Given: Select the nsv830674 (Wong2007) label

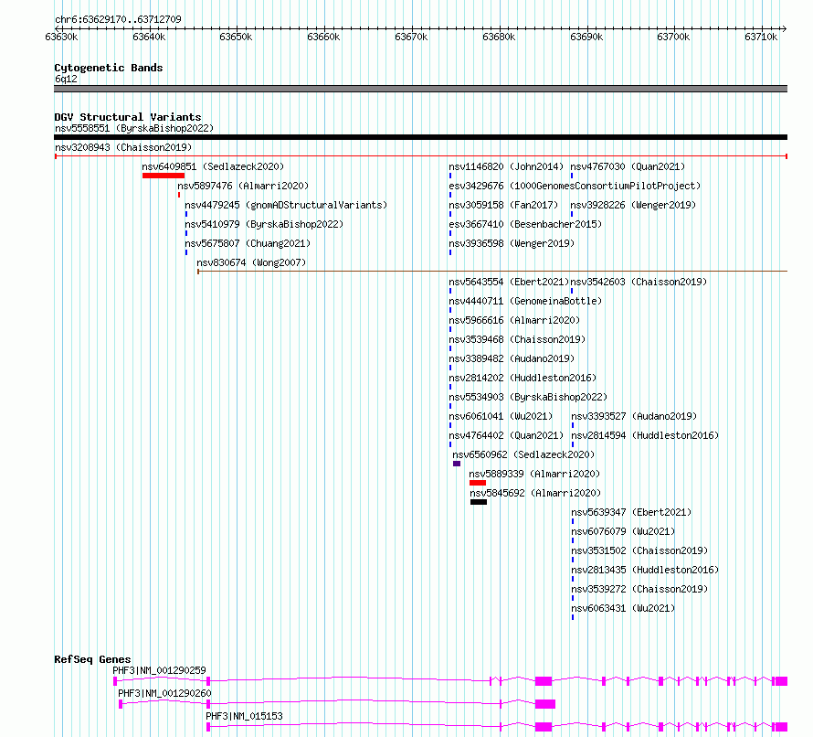Looking at the screenshot, I should pyautogui.click(x=251, y=262).
